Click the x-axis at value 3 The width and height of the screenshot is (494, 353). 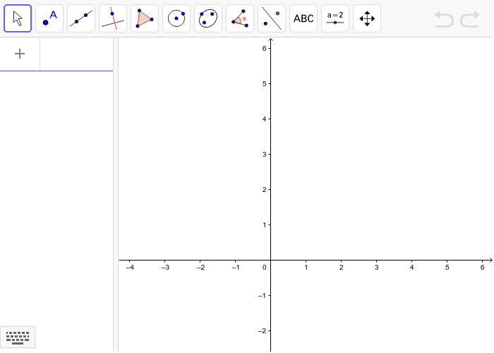pyautogui.click(x=376, y=260)
